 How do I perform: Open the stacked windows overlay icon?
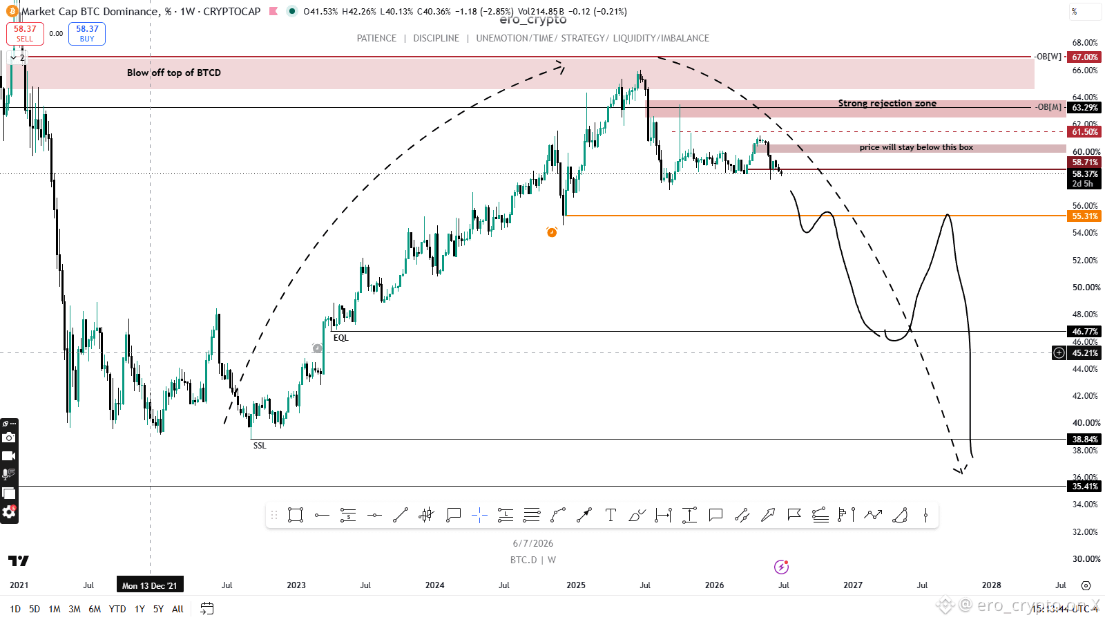tap(9, 493)
